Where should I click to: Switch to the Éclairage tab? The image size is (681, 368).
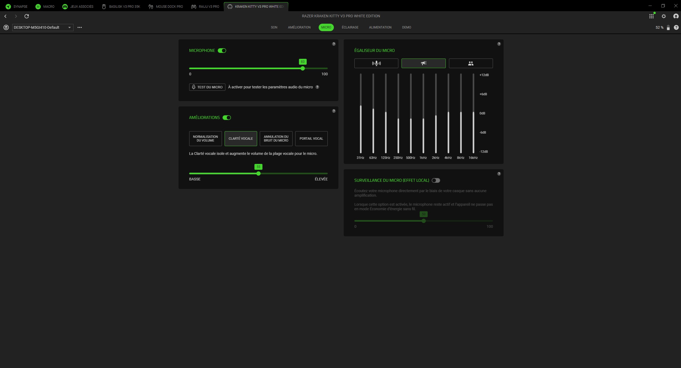point(350,27)
